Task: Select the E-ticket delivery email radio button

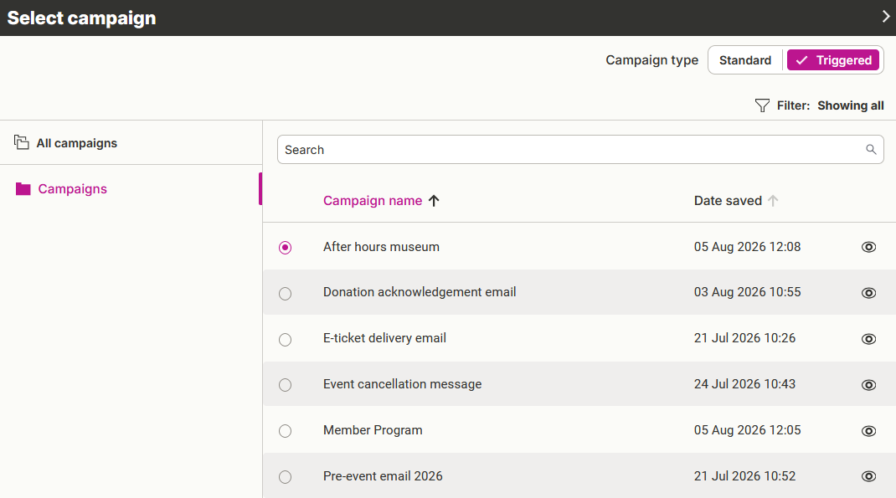Action: tap(286, 340)
